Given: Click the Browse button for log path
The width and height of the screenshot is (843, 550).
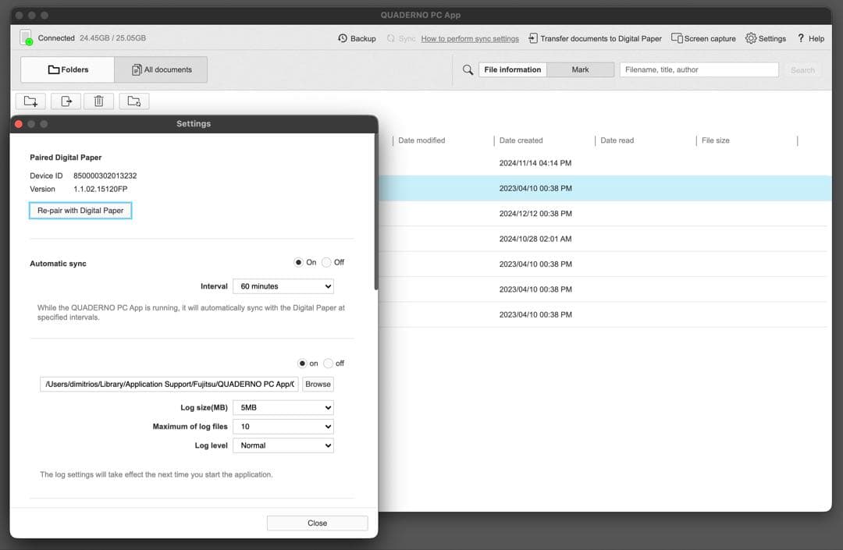Looking at the screenshot, I should pyautogui.click(x=318, y=384).
